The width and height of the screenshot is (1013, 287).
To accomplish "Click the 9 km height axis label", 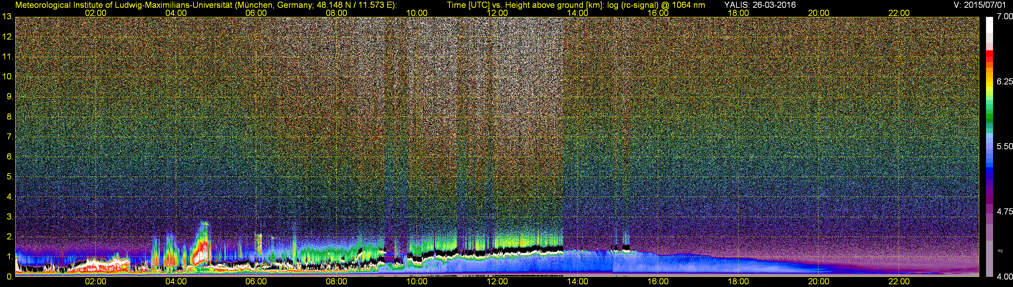I will [10, 97].
